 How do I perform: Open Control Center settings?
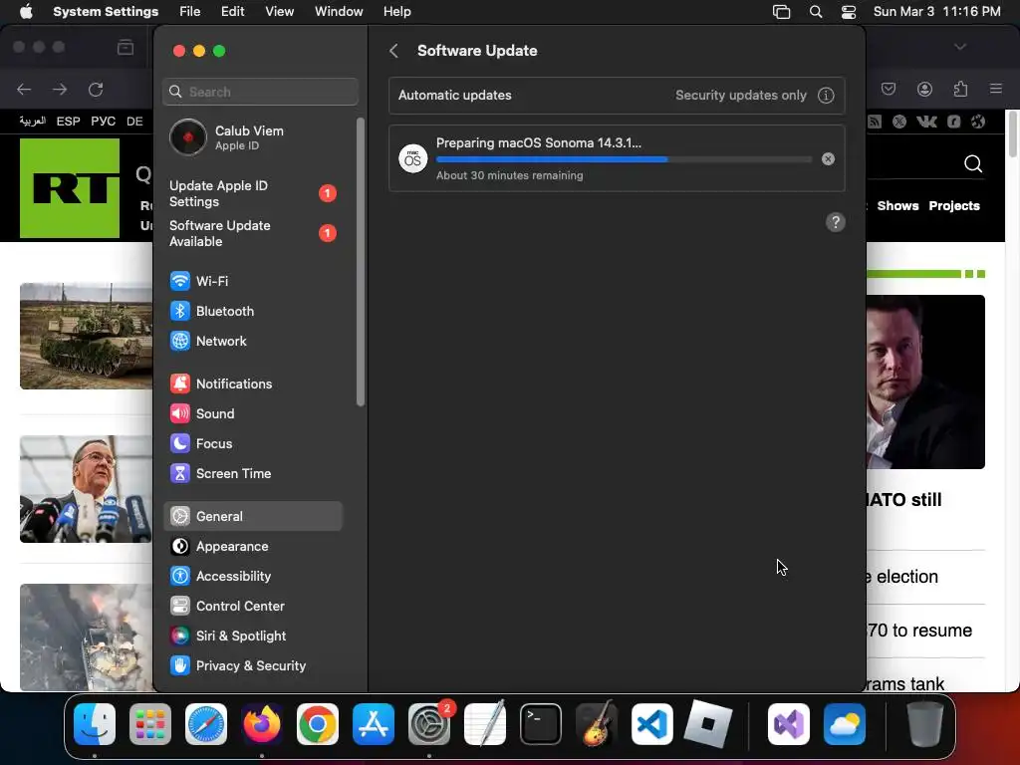point(252,607)
